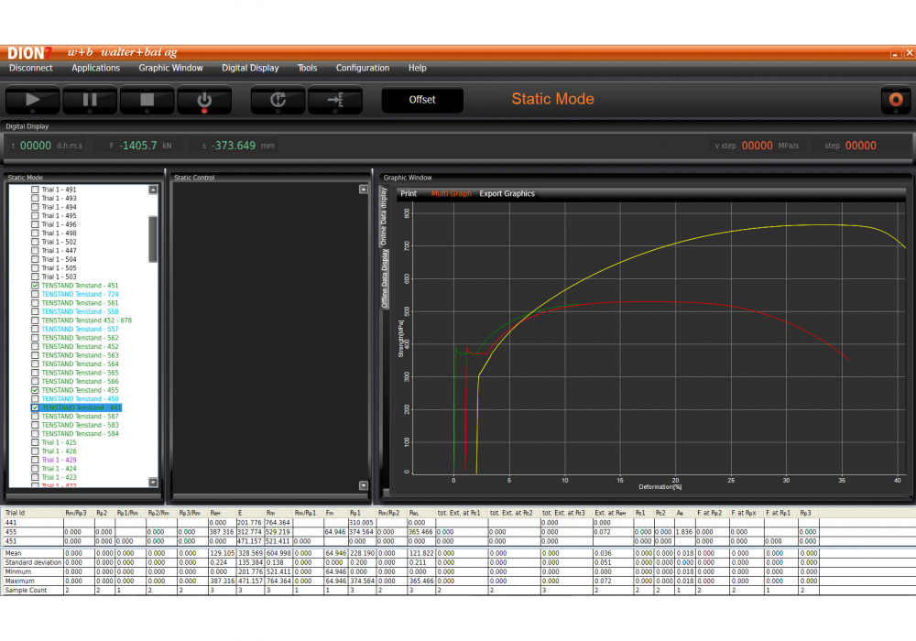Select the Trial 1 - 423 row
This screenshot has height=641, width=916.
point(59,477)
